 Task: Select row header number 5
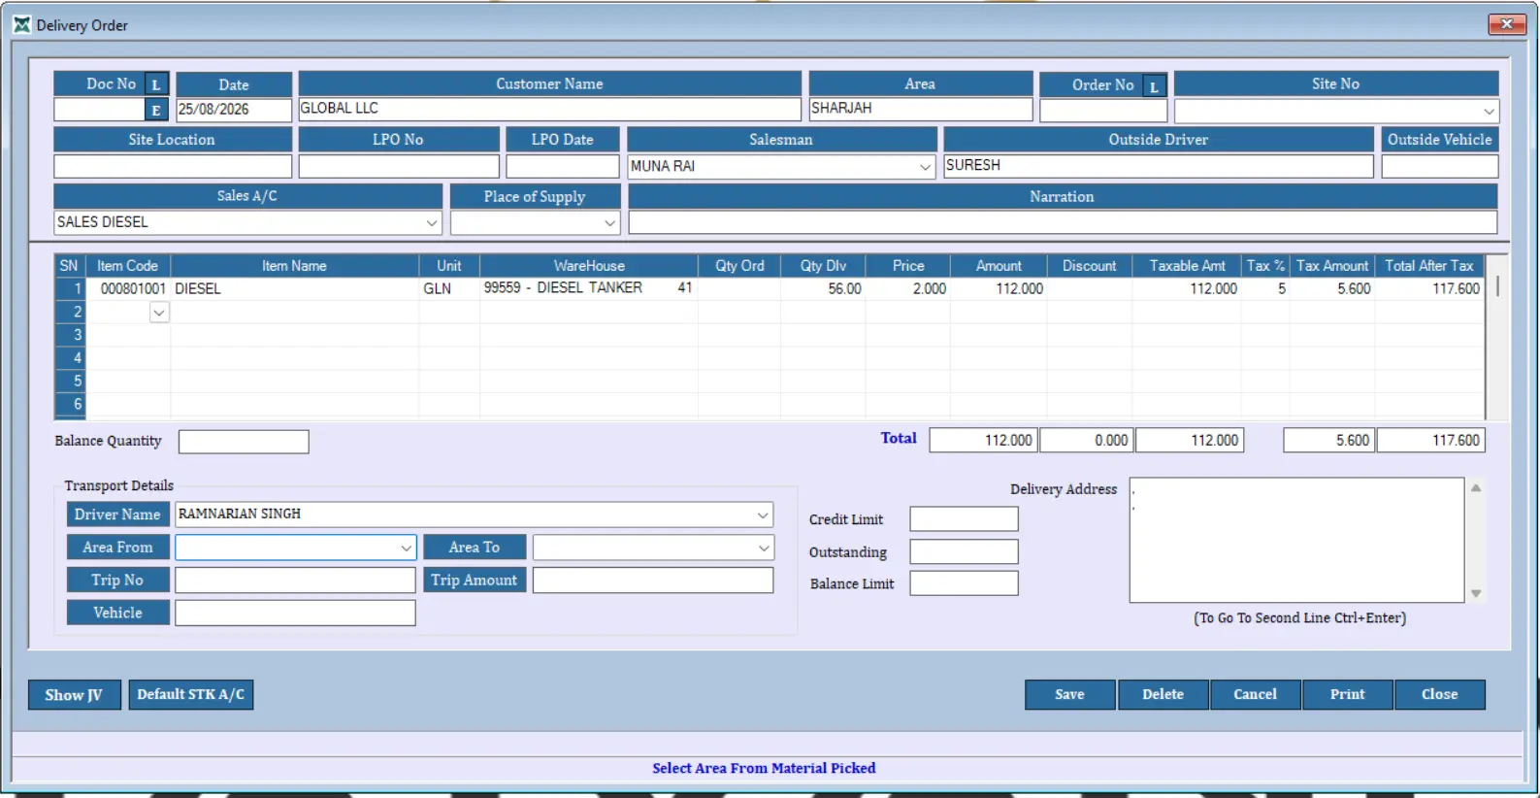coord(71,381)
